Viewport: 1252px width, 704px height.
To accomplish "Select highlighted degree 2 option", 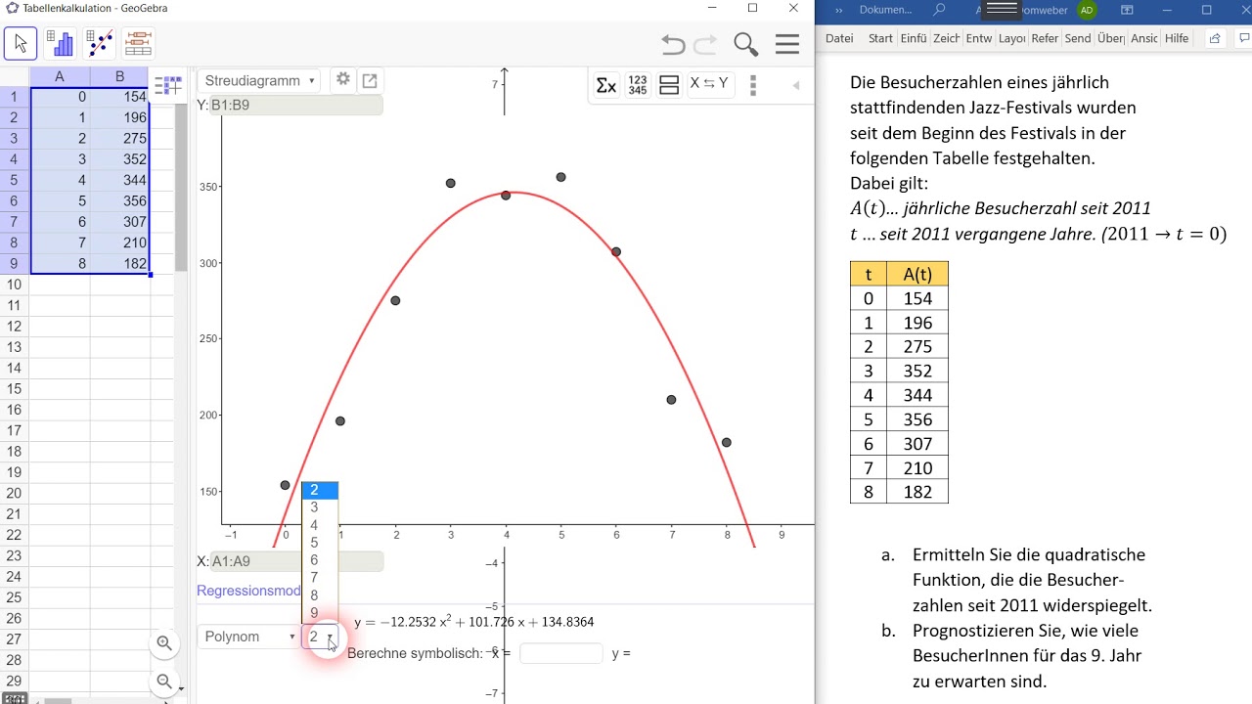I will pyautogui.click(x=320, y=490).
